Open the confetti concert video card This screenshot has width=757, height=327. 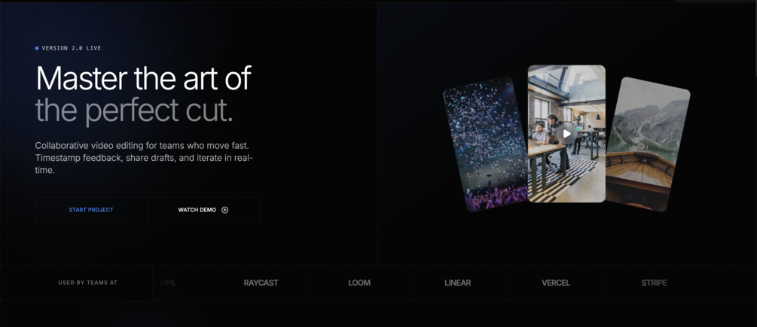click(485, 144)
